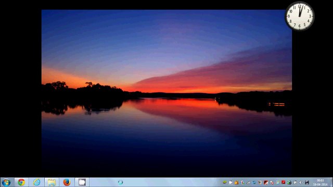Image resolution: width=333 pixels, height=187 pixels.
Task: Open Internet Explorer from the taskbar
Action: (36, 182)
